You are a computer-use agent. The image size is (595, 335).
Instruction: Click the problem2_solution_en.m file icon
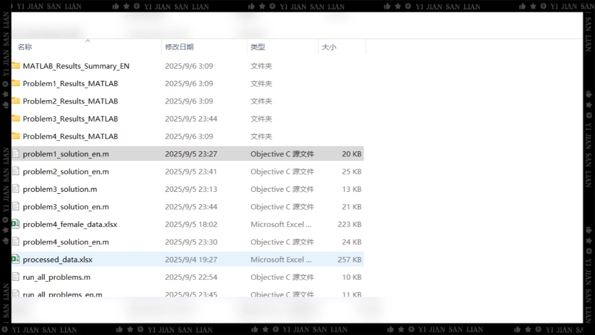16,172
